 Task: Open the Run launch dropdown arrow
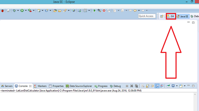[x=26, y=10]
